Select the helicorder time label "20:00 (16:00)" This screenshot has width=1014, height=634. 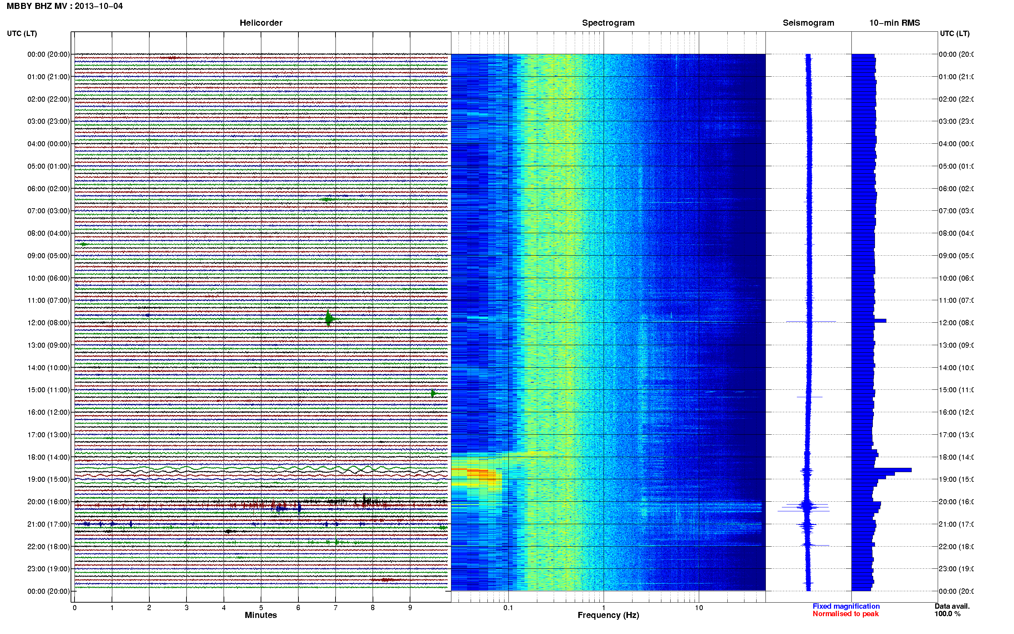(x=48, y=502)
